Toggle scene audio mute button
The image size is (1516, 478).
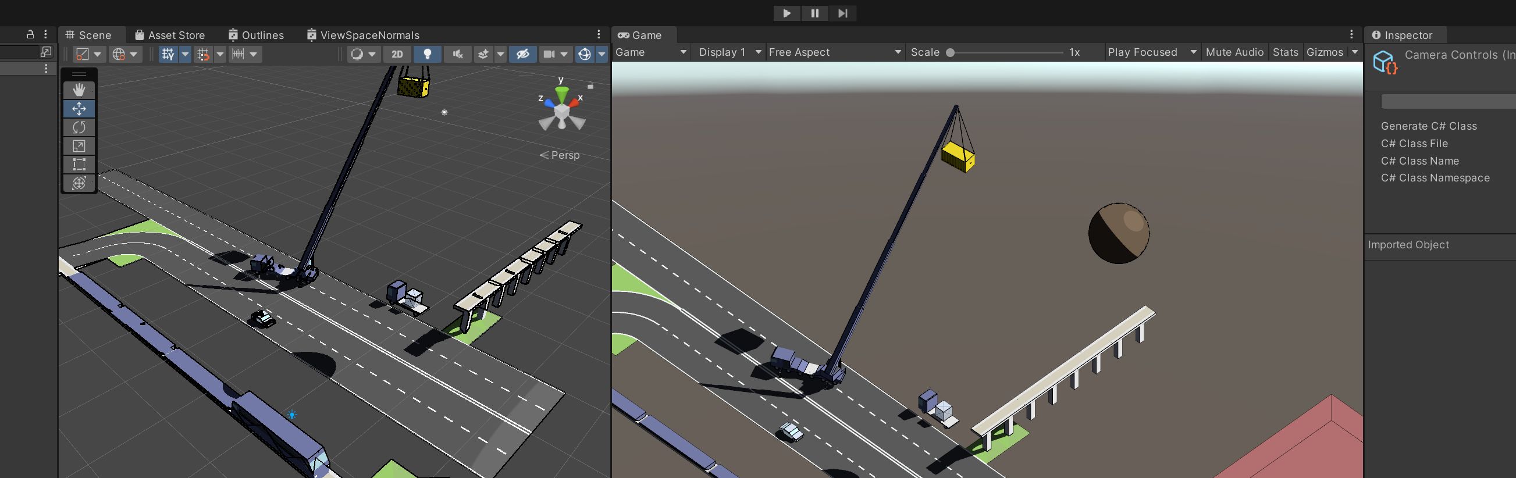coord(457,54)
